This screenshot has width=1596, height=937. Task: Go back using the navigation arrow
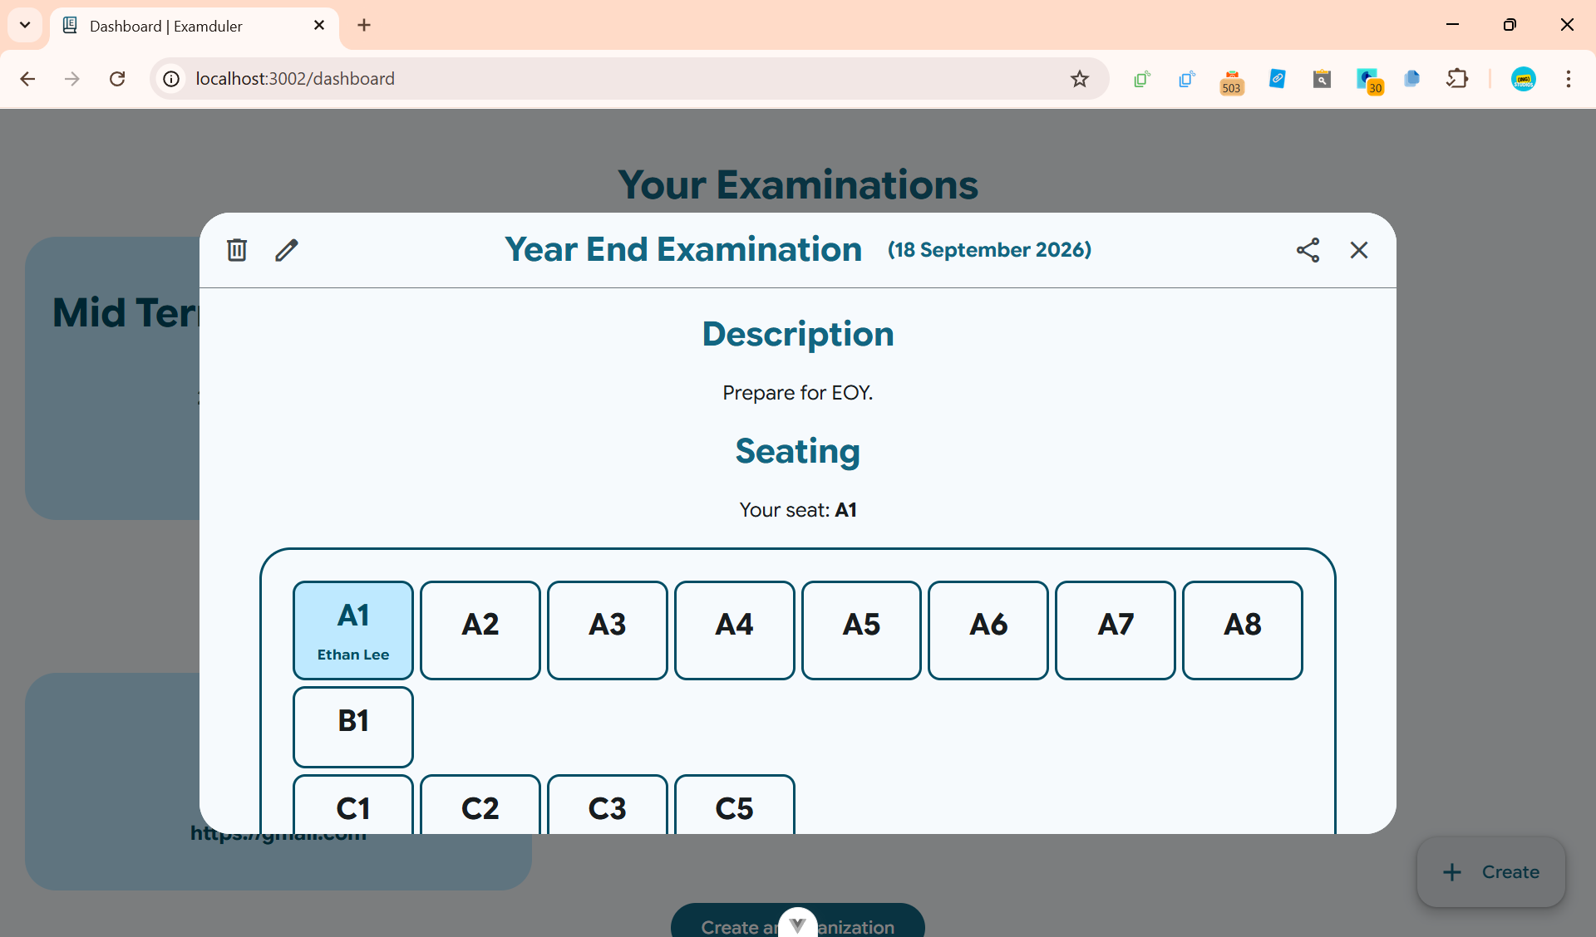pyautogui.click(x=27, y=79)
